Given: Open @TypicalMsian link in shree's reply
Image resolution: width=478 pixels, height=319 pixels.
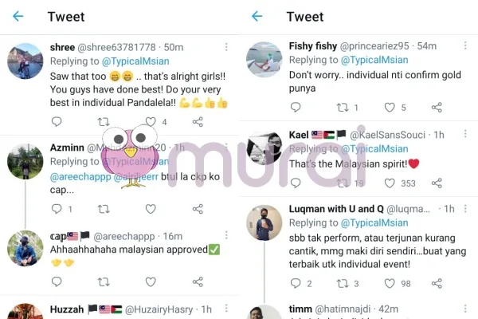Looking at the screenshot, I should tap(135, 61).
